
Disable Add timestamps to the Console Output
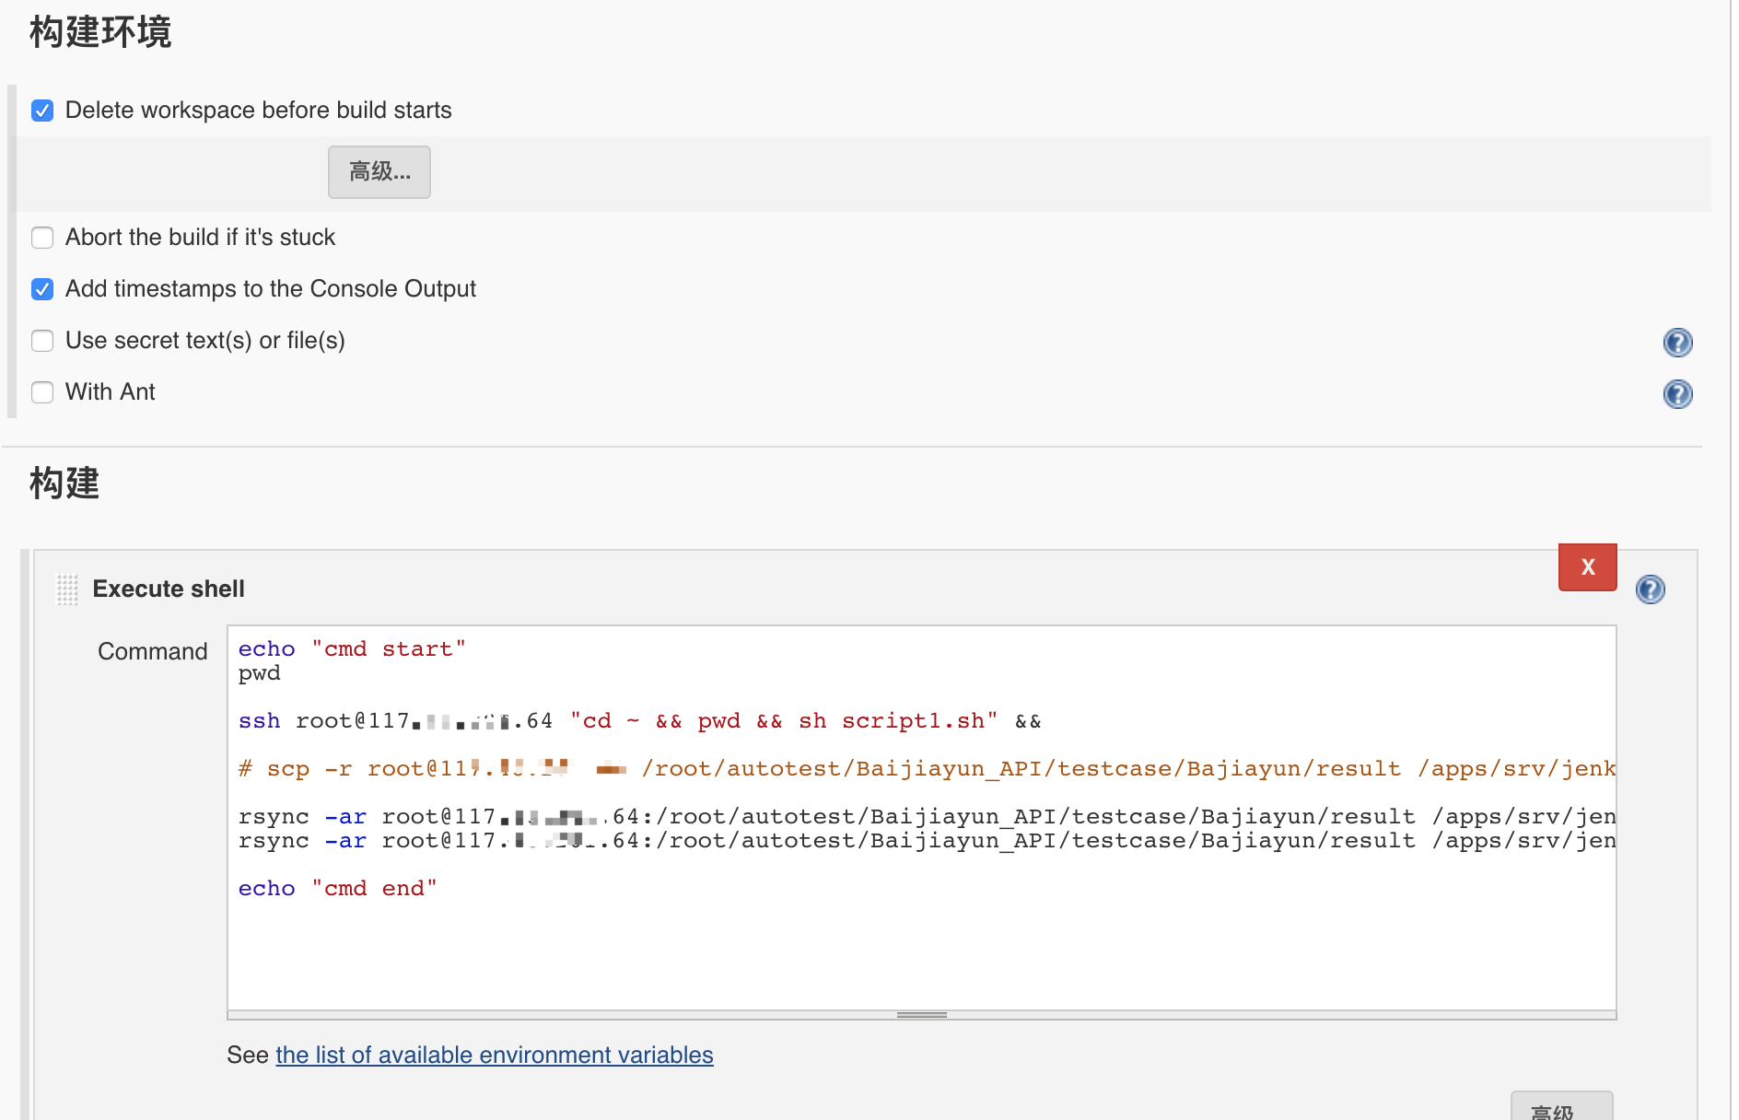pos(42,290)
